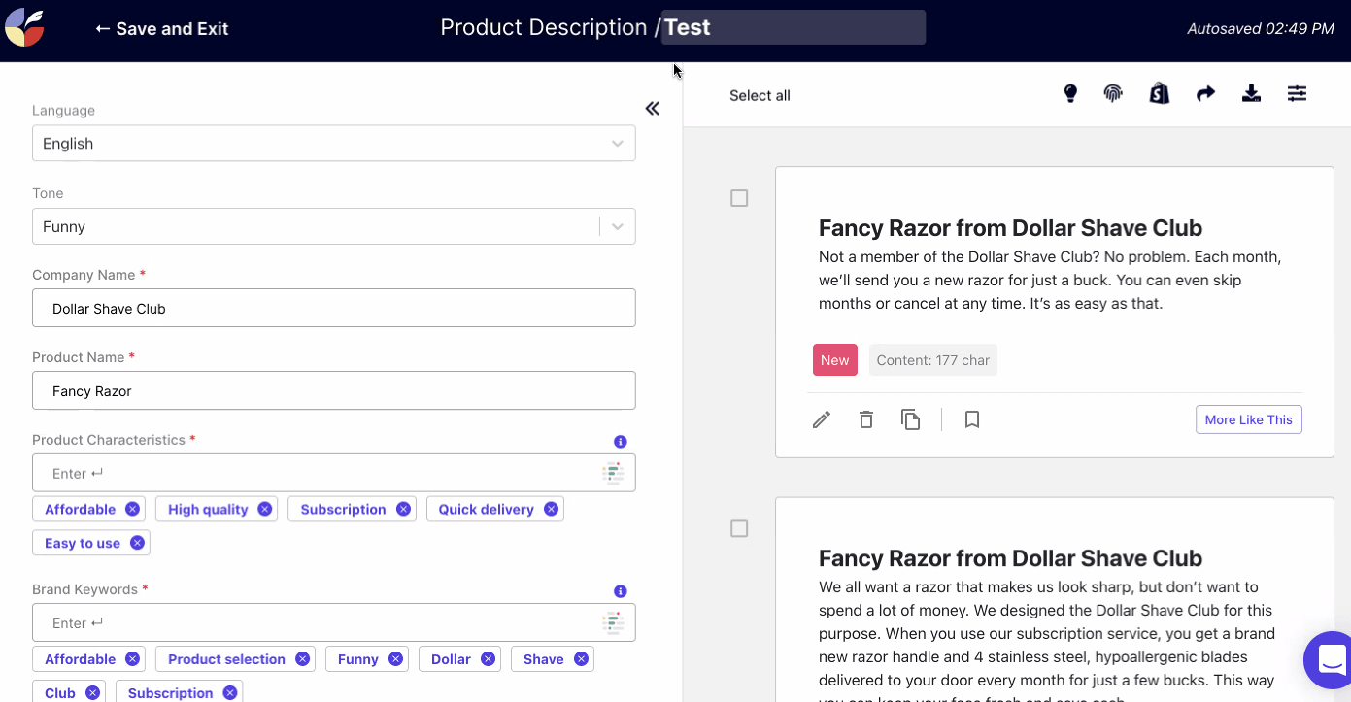Click the lightbulb ideas icon
This screenshot has height=702, width=1351.
[1070, 93]
